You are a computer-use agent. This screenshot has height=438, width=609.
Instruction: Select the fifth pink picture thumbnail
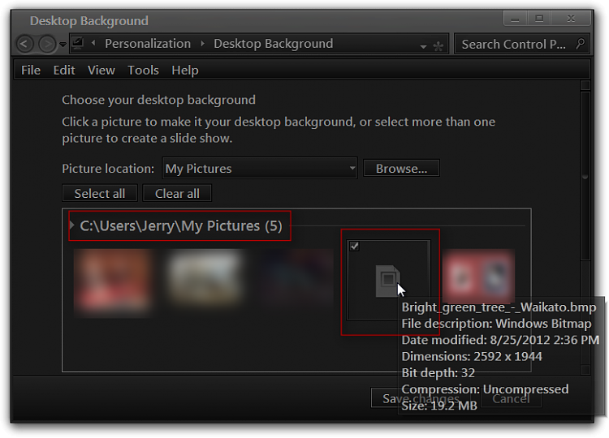click(x=478, y=276)
